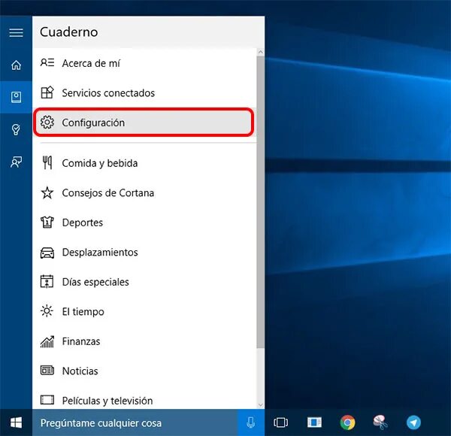451x436 pixels.
Task: Click the person-list icon beside Acerca de mí
Action: click(47, 62)
